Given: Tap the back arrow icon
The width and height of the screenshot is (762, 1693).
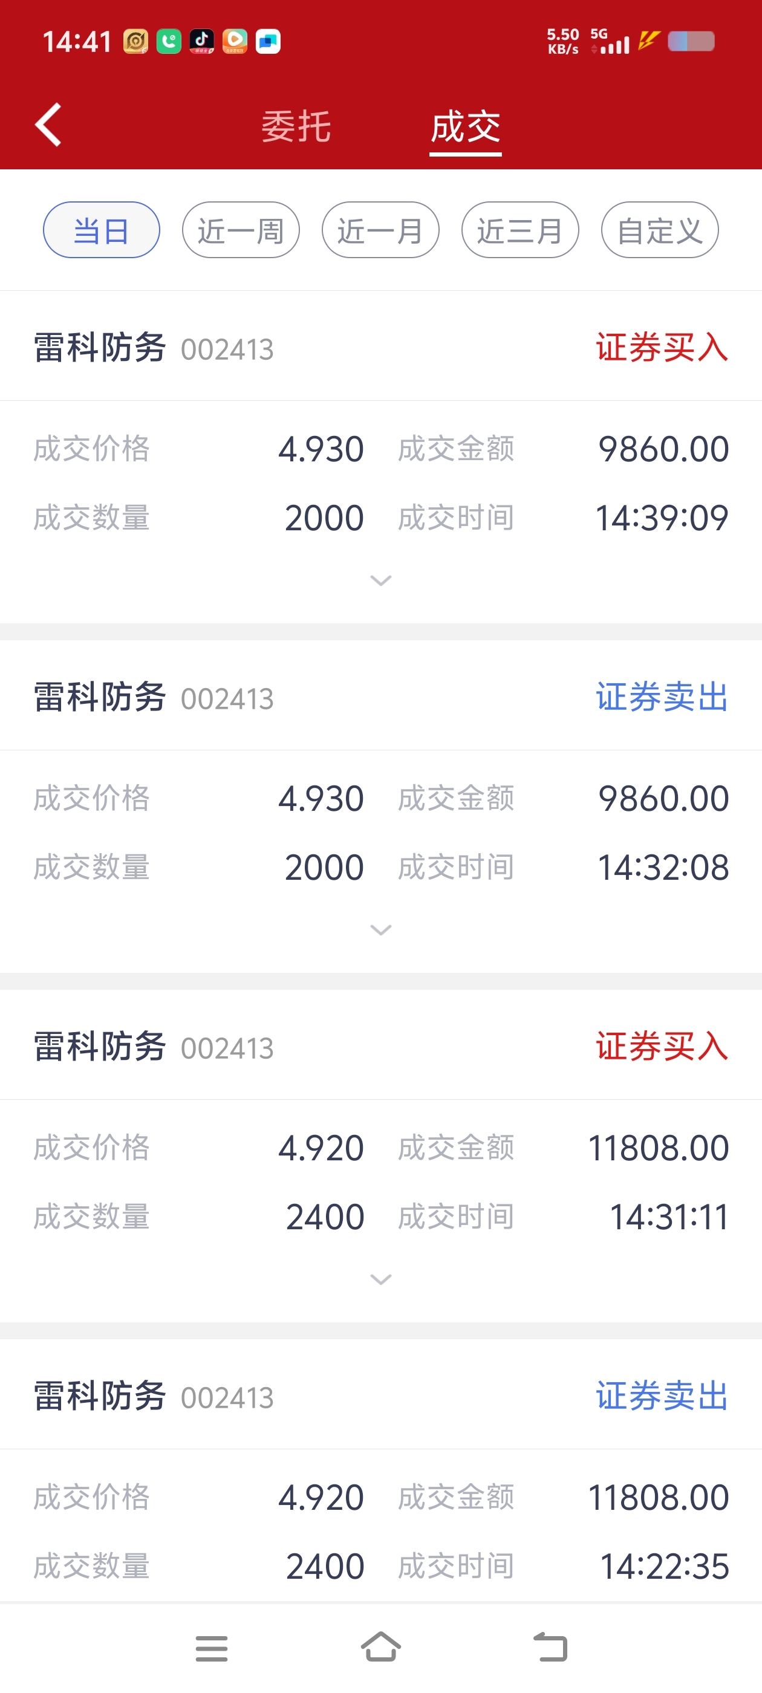Looking at the screenshot, I should (x=48, y=124).
